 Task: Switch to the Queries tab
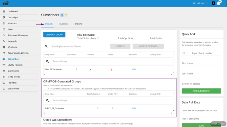point(63,24)
